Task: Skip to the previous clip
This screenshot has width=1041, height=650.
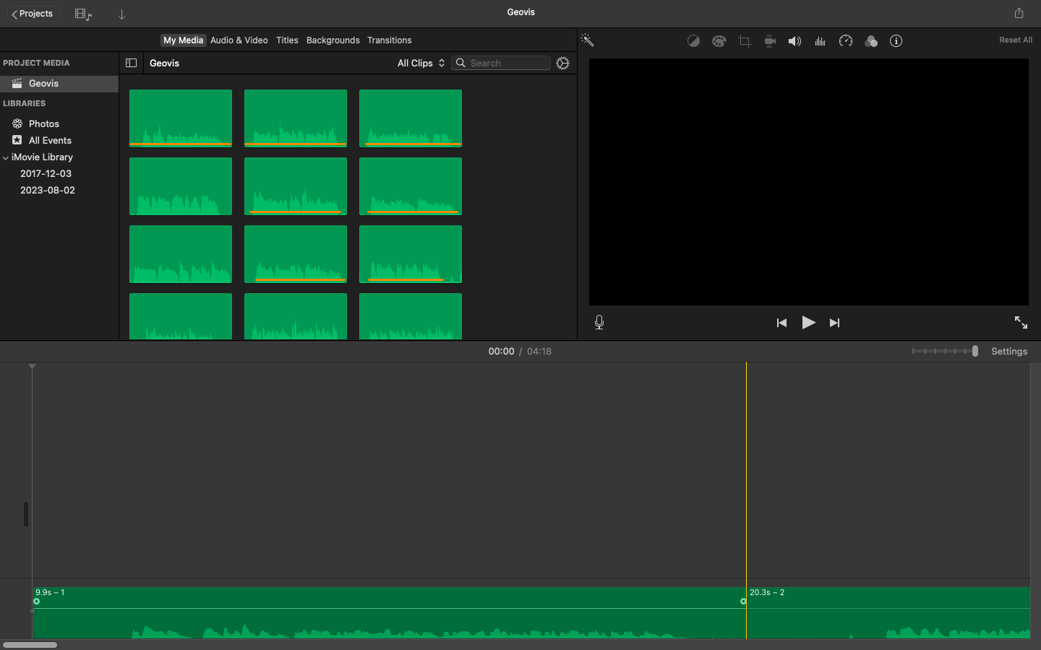Action: coord(781,323)
